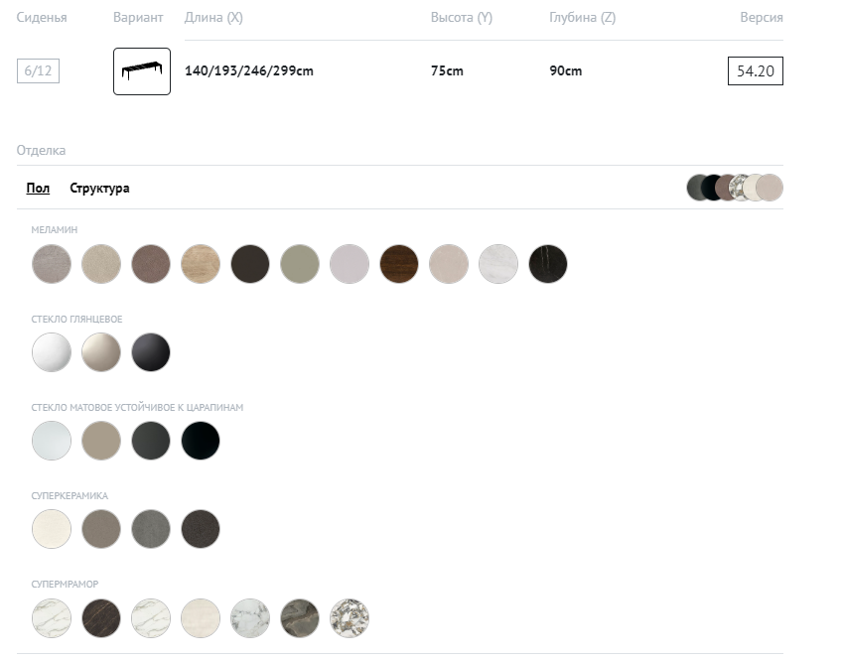The height and width of the screenshot is (661, 842).
Task: Pick the pale white matte glass swatch
Action: (52, 441)
